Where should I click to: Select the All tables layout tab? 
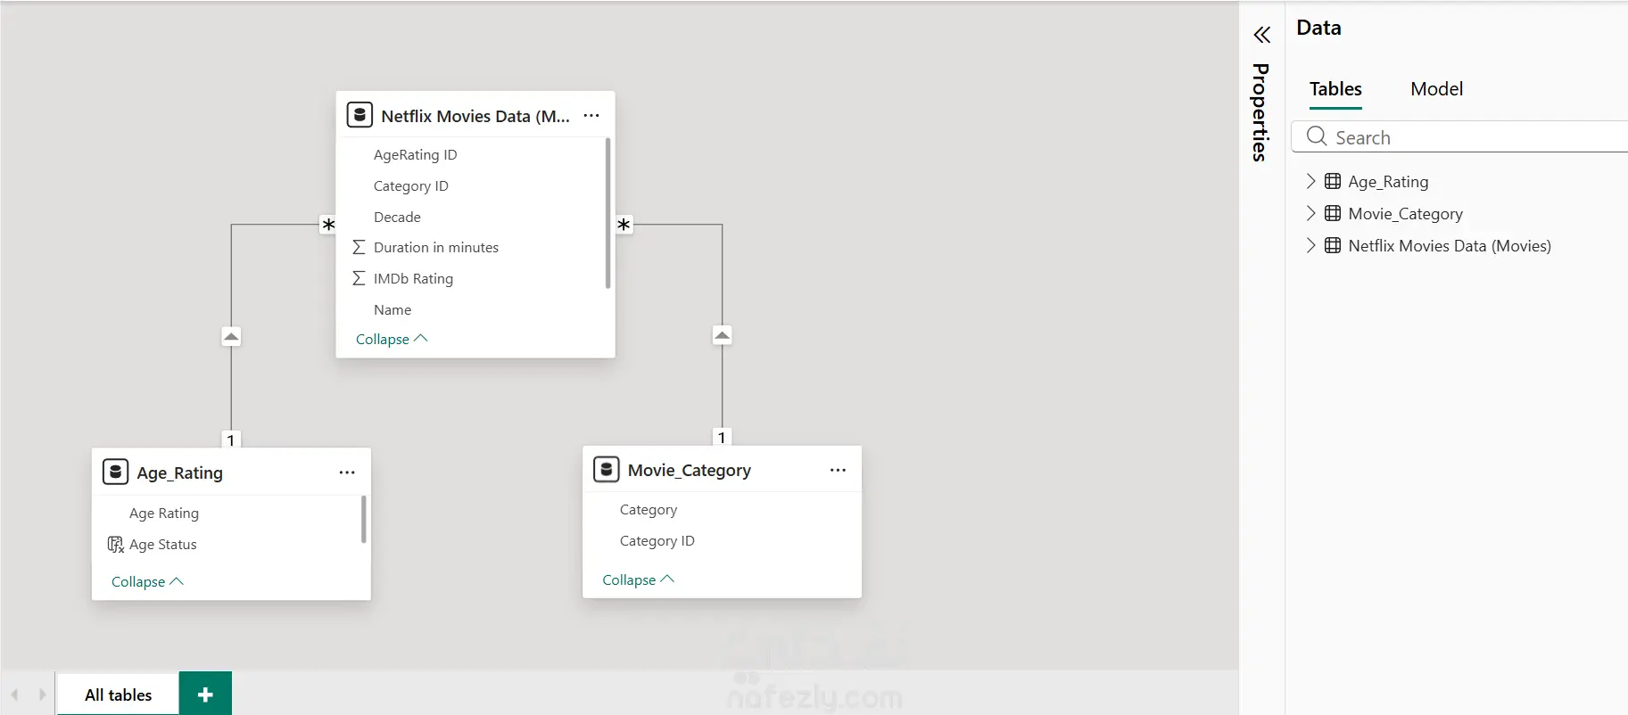pos(119,694)
